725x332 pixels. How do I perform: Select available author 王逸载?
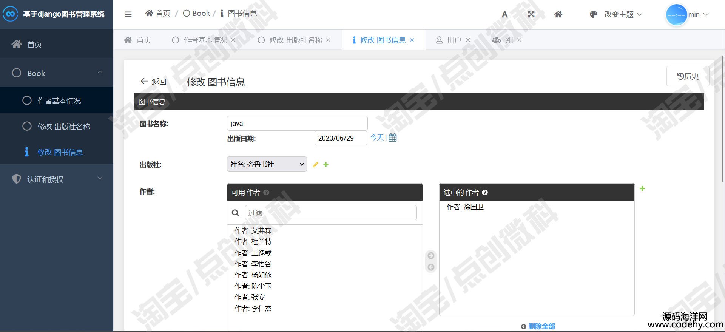point(253,253)
